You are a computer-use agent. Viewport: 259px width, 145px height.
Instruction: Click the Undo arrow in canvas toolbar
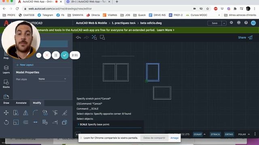click(x=78, y=37)
